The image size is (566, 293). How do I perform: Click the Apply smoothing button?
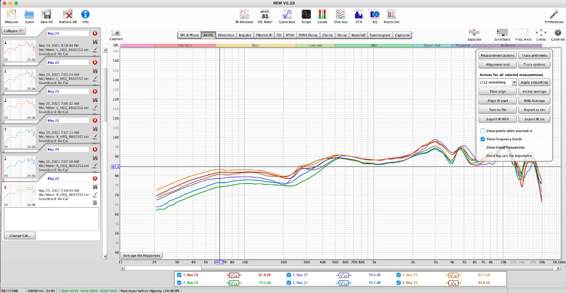click(534, 82)
